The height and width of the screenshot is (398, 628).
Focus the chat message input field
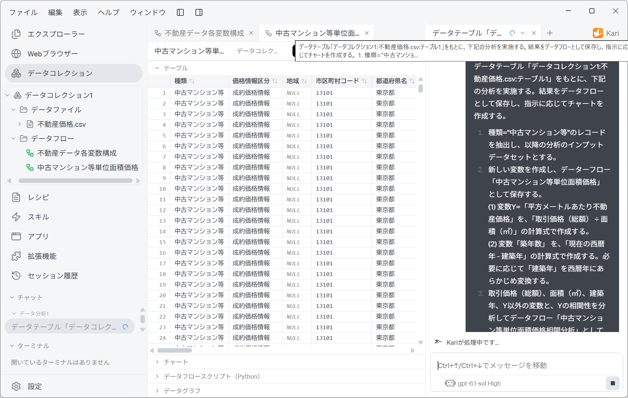(526, 365)
